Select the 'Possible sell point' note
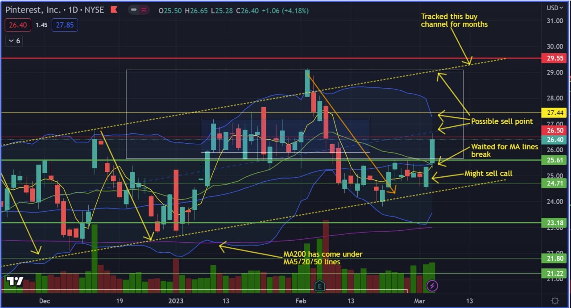This screenshot has height=308, width=571. pyautogui.click(x=502, y=121)
